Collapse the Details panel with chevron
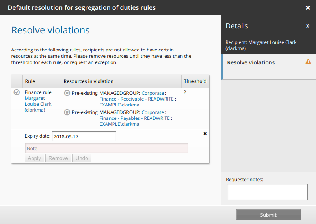The width and height of the screenshot is (316, 224). point(308,26)
